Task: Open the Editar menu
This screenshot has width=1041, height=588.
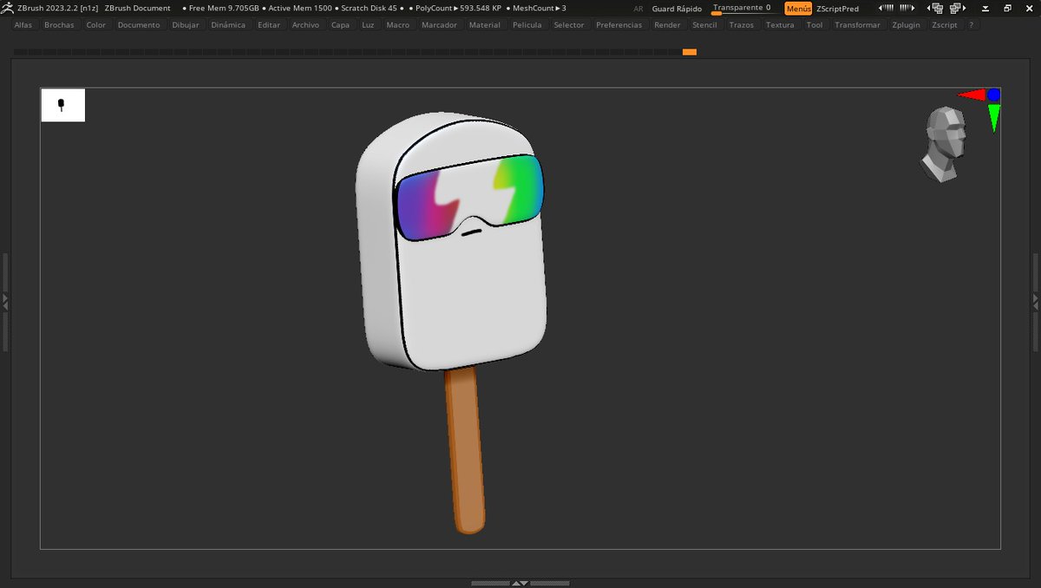Action: (x=269, y=25)
